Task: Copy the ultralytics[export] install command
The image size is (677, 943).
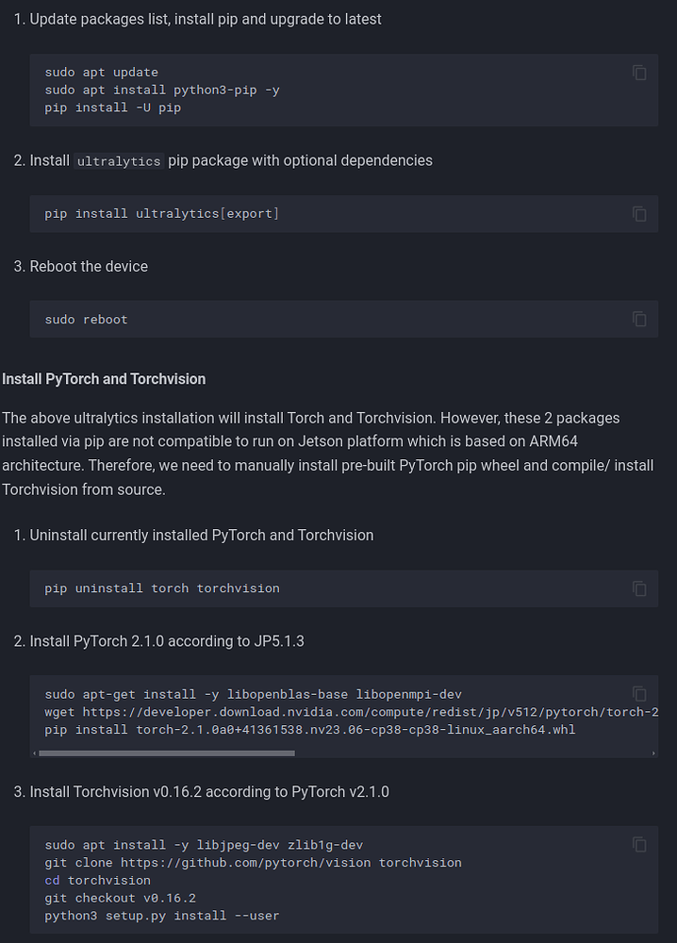Action: point(639,214)
